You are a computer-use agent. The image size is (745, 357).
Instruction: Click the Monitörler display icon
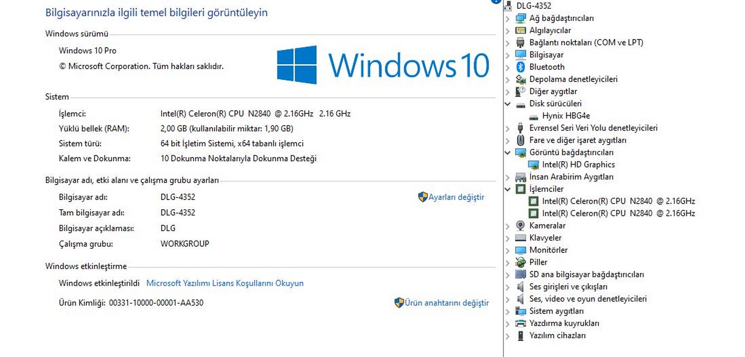click(x=520, y=250)
